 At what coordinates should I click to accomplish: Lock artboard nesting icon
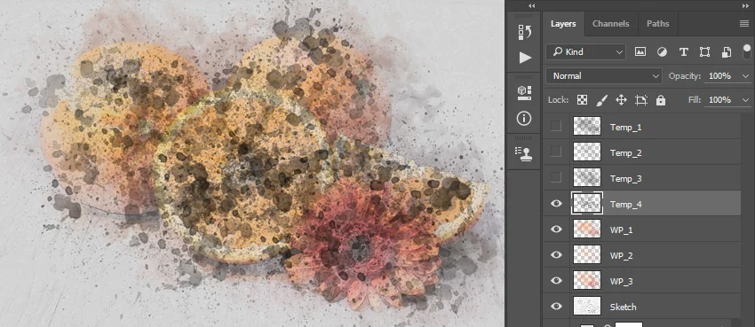pos(641,100)
